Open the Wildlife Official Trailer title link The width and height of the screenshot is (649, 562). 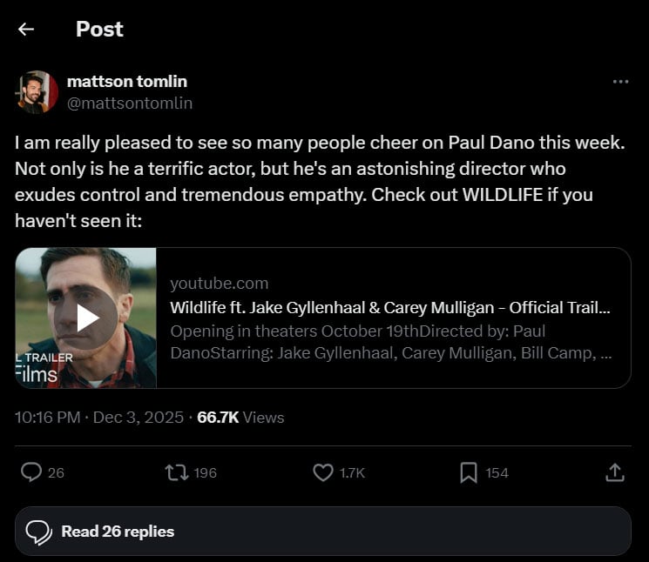[x=389, y=307]
